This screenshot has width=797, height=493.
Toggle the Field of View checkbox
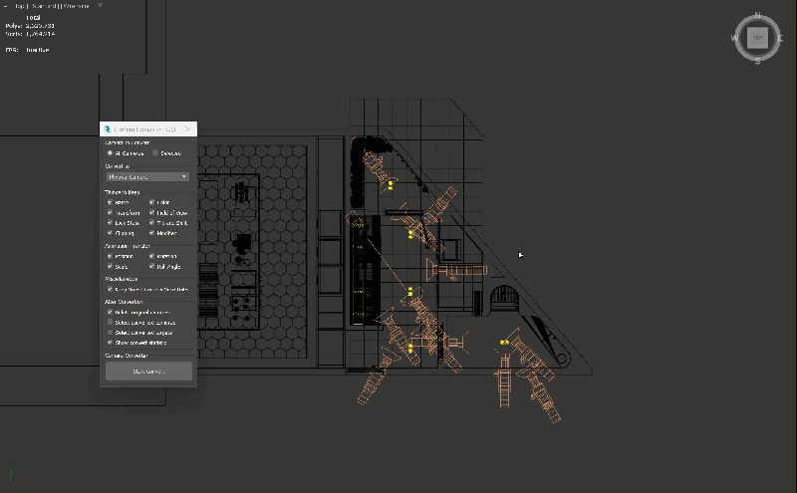152,213
